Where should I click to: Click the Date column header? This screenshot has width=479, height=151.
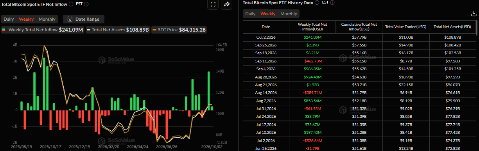click(266, 27)
